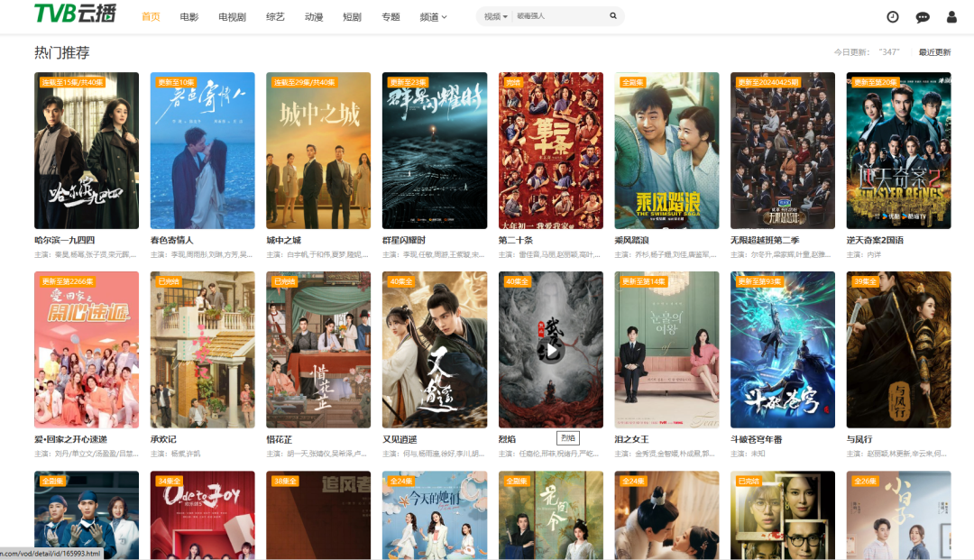Open 逆天奇案2国语 poster
Image resolution: width=974 pixels, height=560 pixels.
point(899,151)
